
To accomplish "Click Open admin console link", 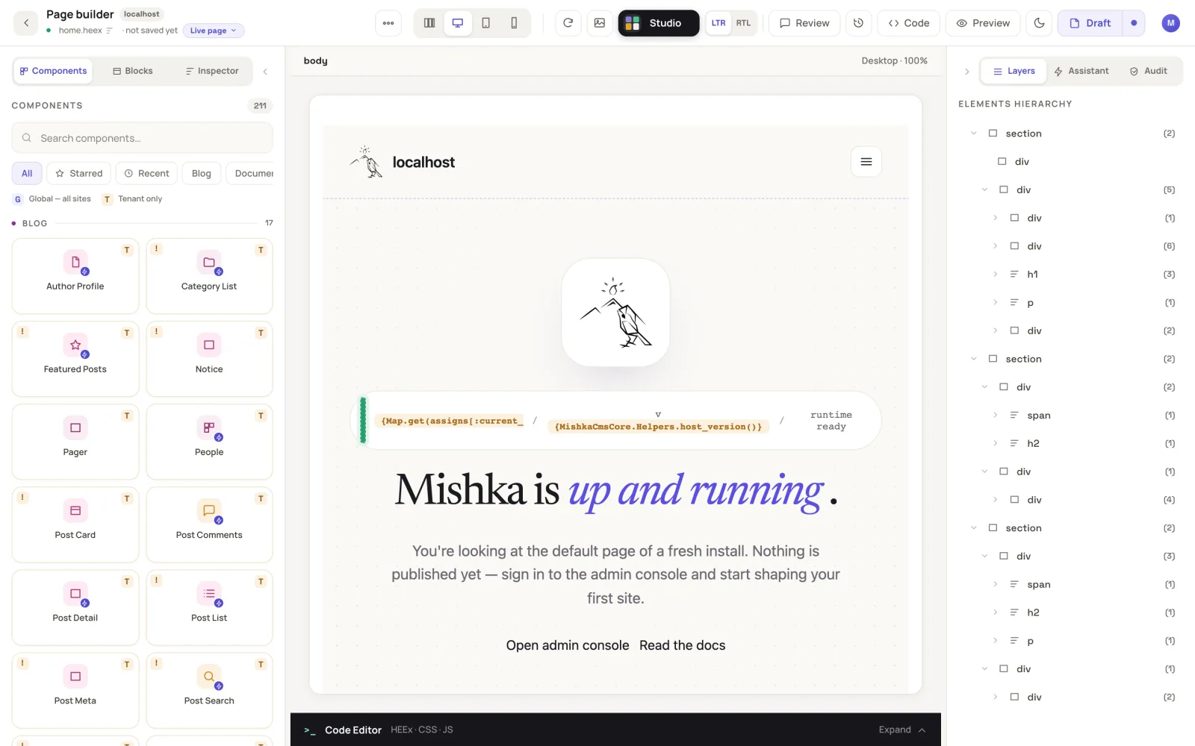I will click(x=568, y=645).
